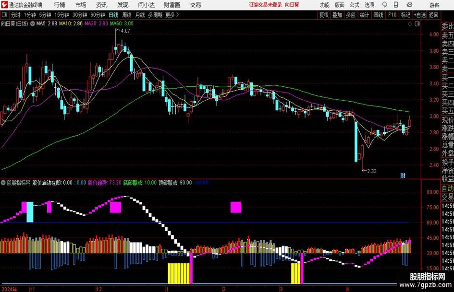Viewport: 454px width, 292px height.
Task: Switch to the 分时 period tab
Action: click(15, 15)
